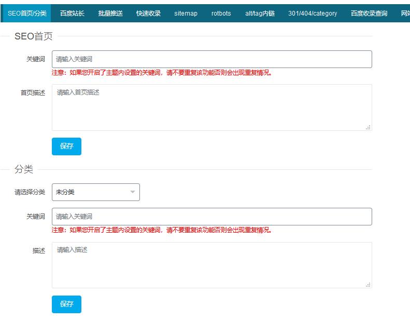The width and height of the screenshot is (410, 321).
Task: Click into the 首页描述 text area
Action: point(211,107)
